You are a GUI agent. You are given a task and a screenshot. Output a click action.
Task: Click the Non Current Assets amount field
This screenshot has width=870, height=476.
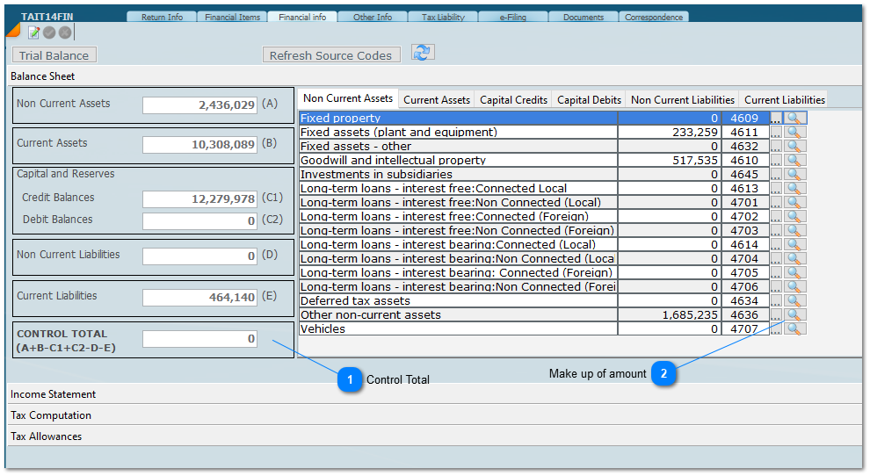click(199, 105)
